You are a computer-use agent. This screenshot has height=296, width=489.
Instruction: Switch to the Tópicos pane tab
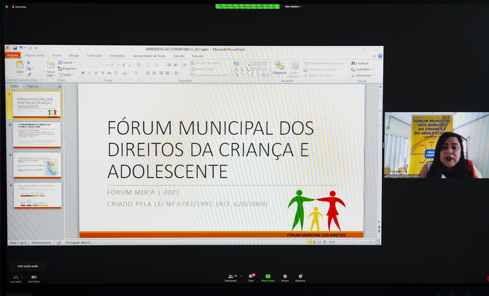click(33, 86)
